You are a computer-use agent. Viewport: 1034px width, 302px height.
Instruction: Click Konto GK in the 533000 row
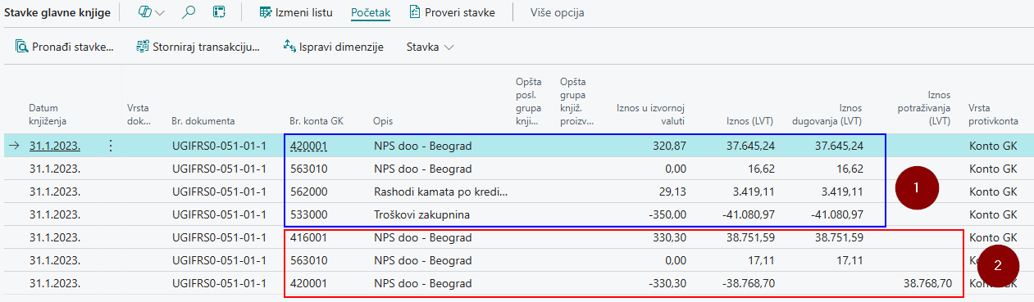[x=992, y=214]
